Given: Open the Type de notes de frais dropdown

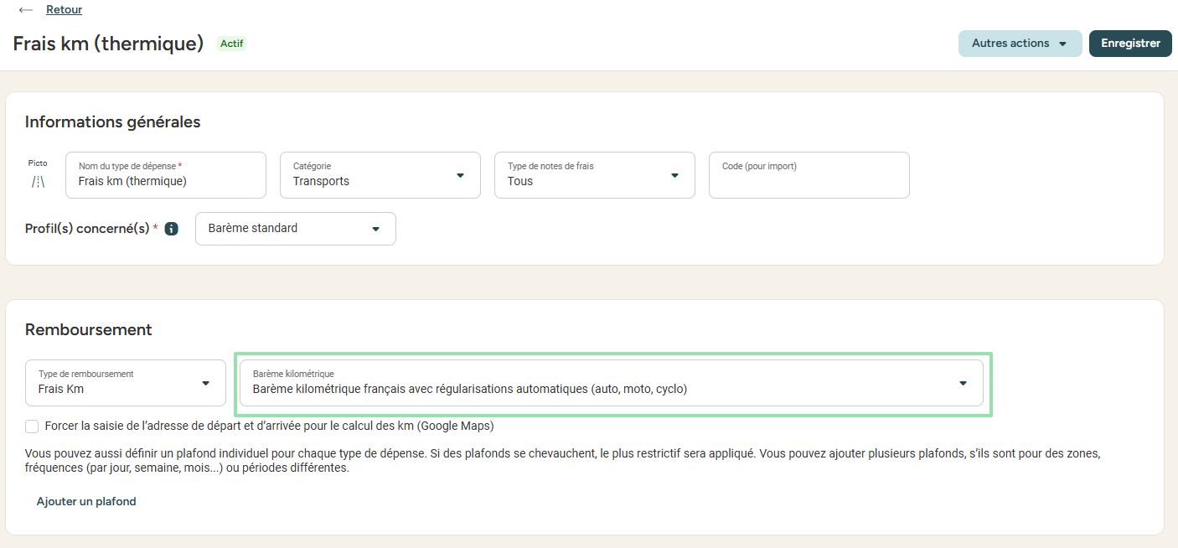Looking at the screenshot, I should pos(594,175).
